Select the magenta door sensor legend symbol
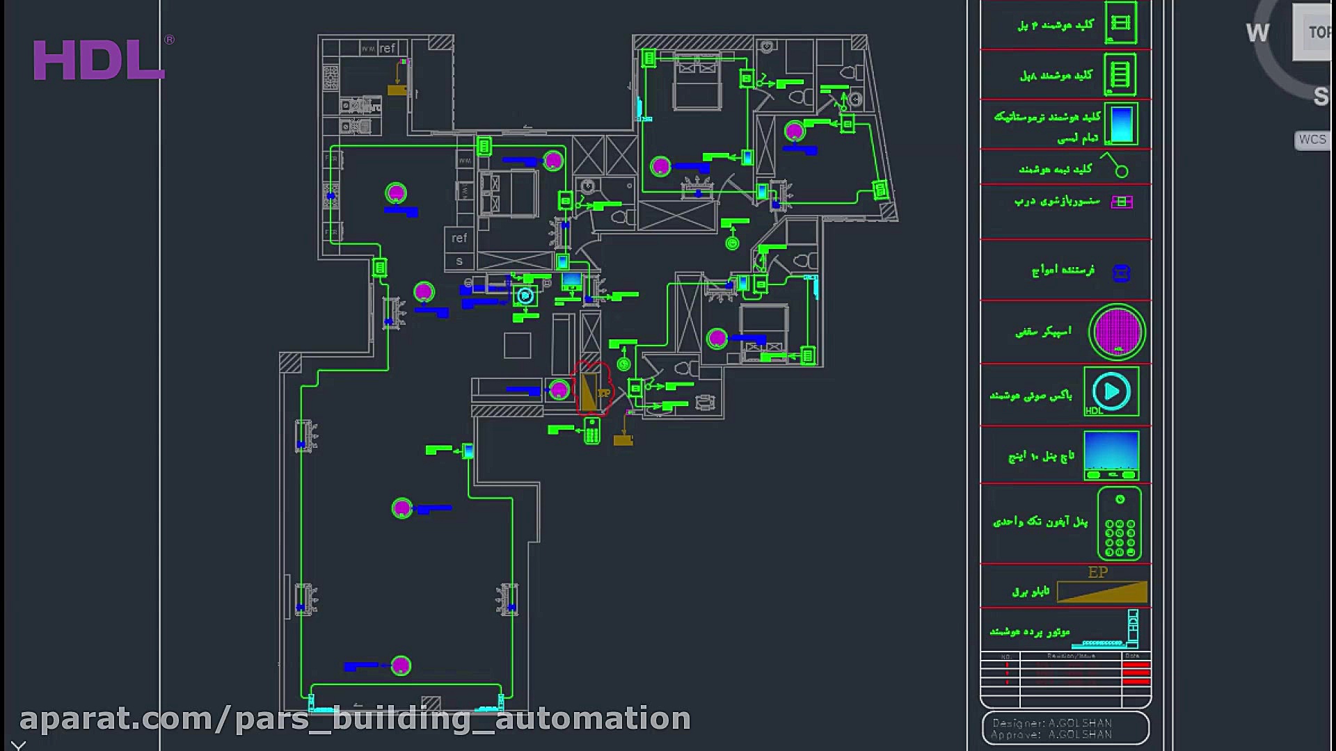The width and height of the screenshot is (1336, 751). 1121,202
